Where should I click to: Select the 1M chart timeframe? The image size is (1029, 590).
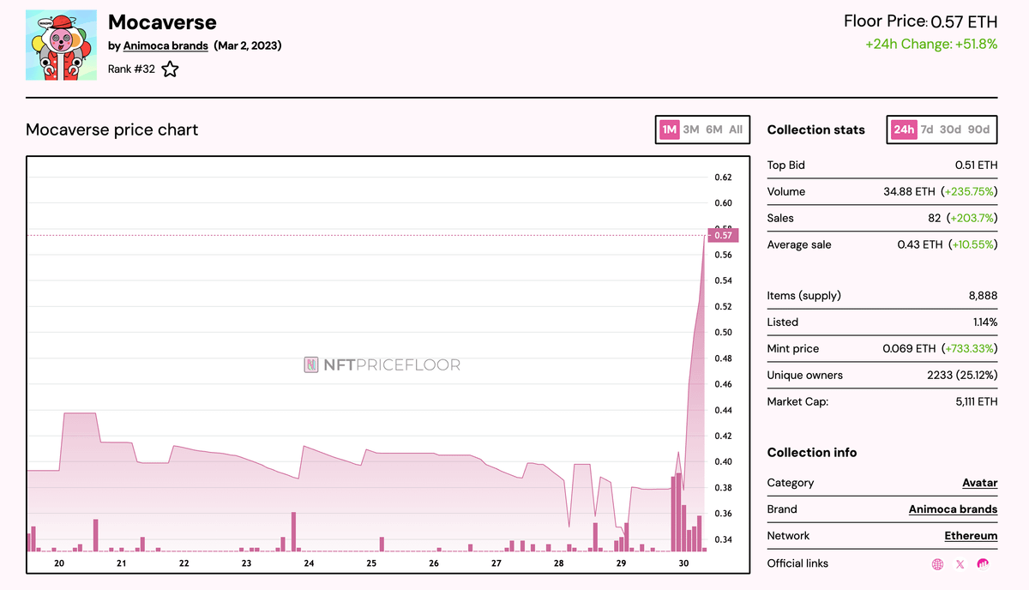click(x=669, y=129)
